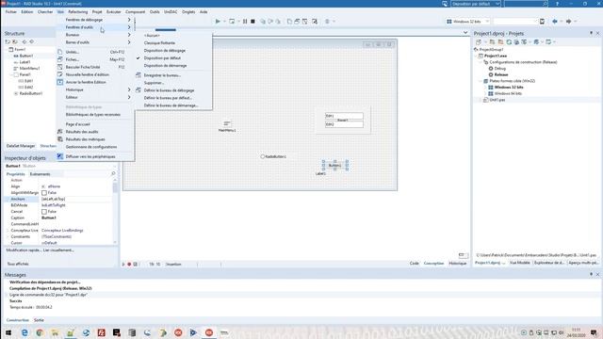Screen dimensions: 603x339
Task: Select the Release build configuration
Action: pos(500,74)
